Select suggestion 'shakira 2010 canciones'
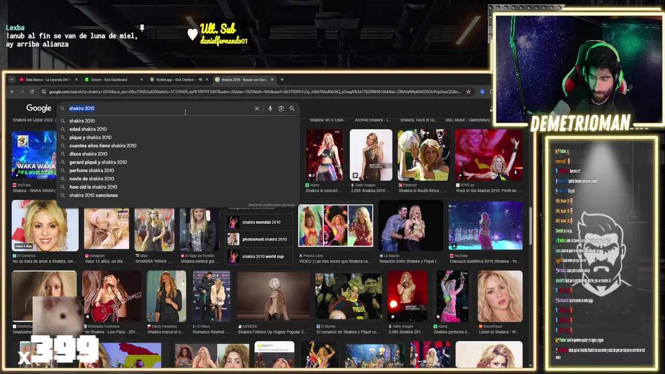This screenshot has height=374, width=665. 177,195
